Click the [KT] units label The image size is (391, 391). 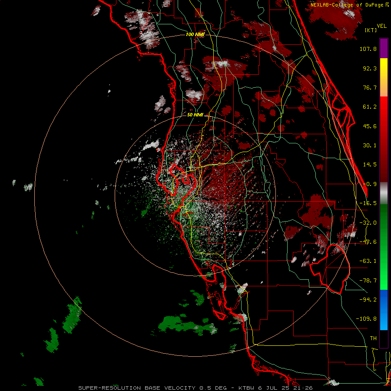(x=371, y=30)
